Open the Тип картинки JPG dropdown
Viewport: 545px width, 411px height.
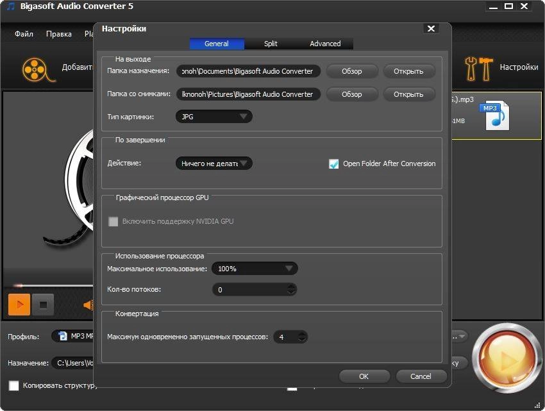pos(214,117)
